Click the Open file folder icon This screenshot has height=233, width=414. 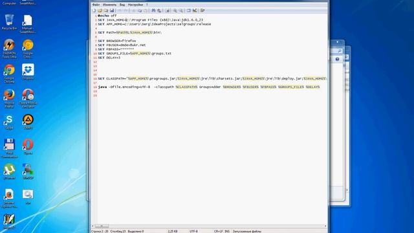tap(100, 10)
